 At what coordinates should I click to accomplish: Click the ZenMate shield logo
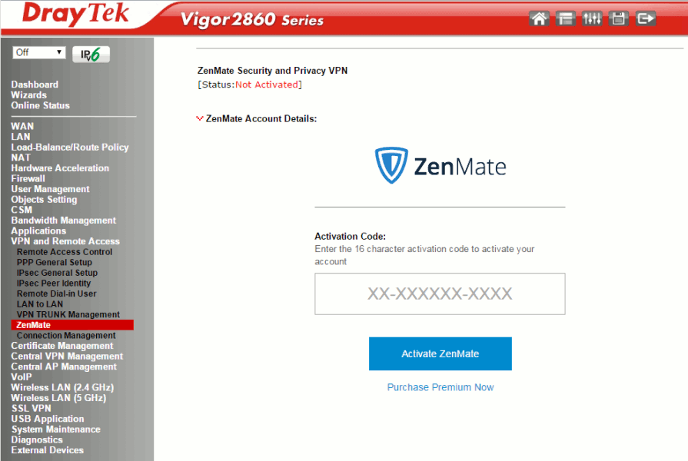pos(391,165)
